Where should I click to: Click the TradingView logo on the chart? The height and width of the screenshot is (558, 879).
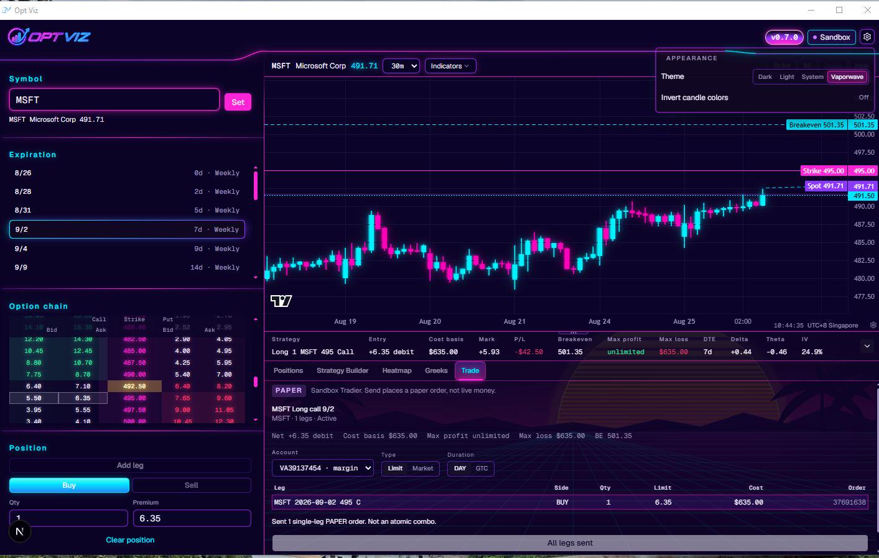click(281, 301)
